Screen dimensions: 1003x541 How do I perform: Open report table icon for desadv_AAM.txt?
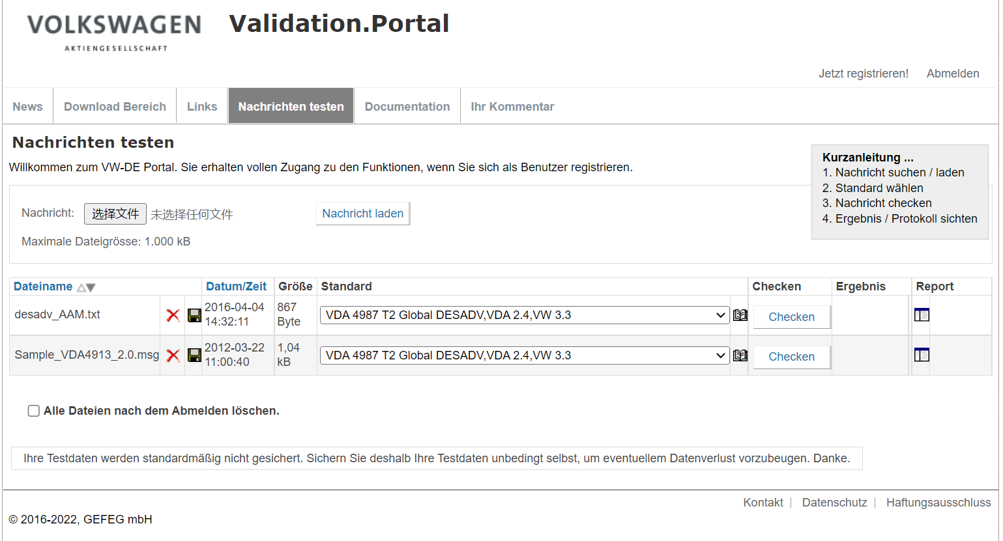click(x=922, y=315)
